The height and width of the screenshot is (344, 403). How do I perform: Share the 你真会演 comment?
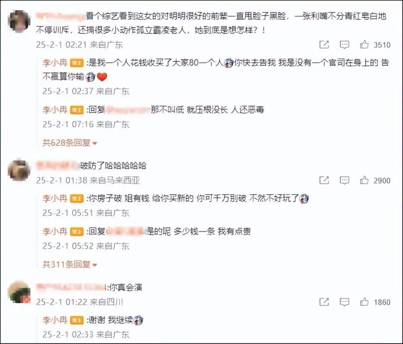click(324, 302)
